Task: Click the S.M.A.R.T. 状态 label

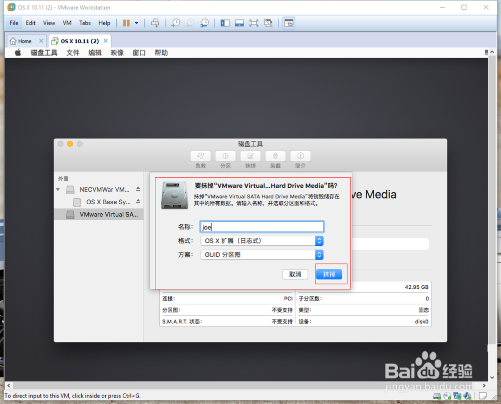Action: click(x=182, y=321)
